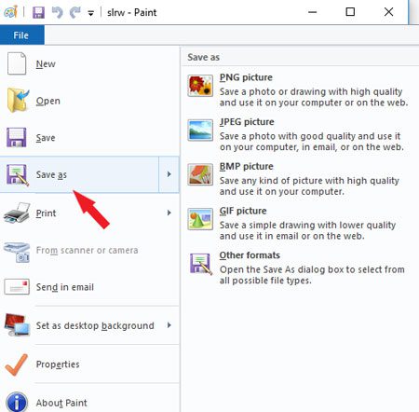The image size is (419, 412).
Task: Select Other formats heading
Action: pyautogui.click(x=250, y=255)
